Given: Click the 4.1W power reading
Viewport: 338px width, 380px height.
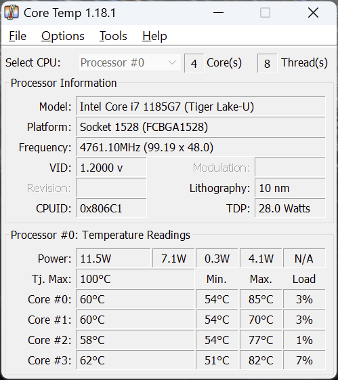Looking at the screenshot, I should [x=261, y=259].
